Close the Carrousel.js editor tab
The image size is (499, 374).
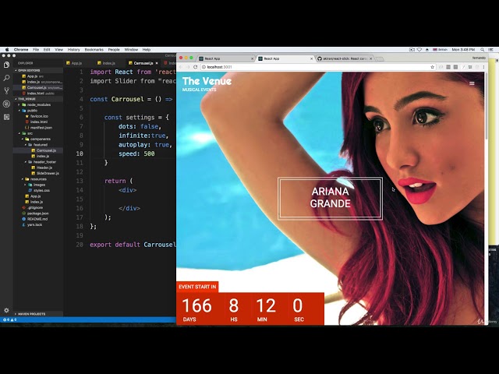point(157,63)
